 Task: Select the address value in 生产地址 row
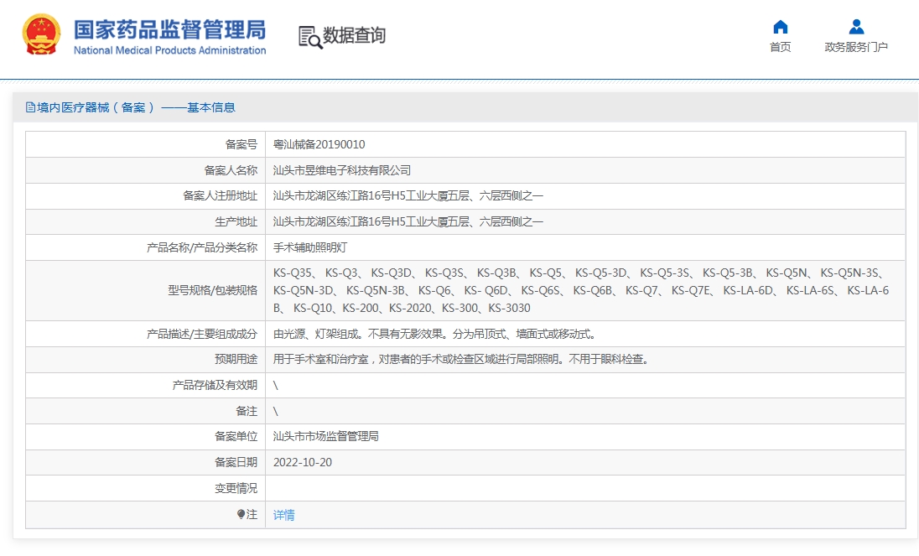408,221
